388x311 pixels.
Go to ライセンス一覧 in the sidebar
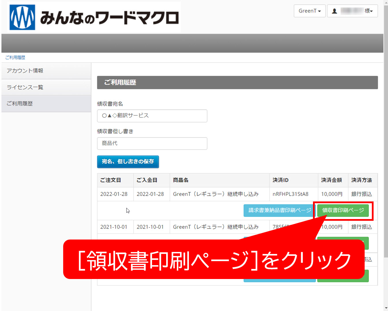[x=25, y=87]
